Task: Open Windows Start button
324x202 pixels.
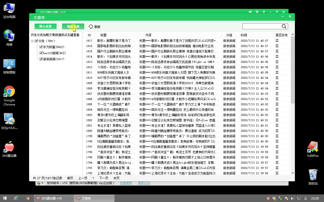Action: (5, 198)
